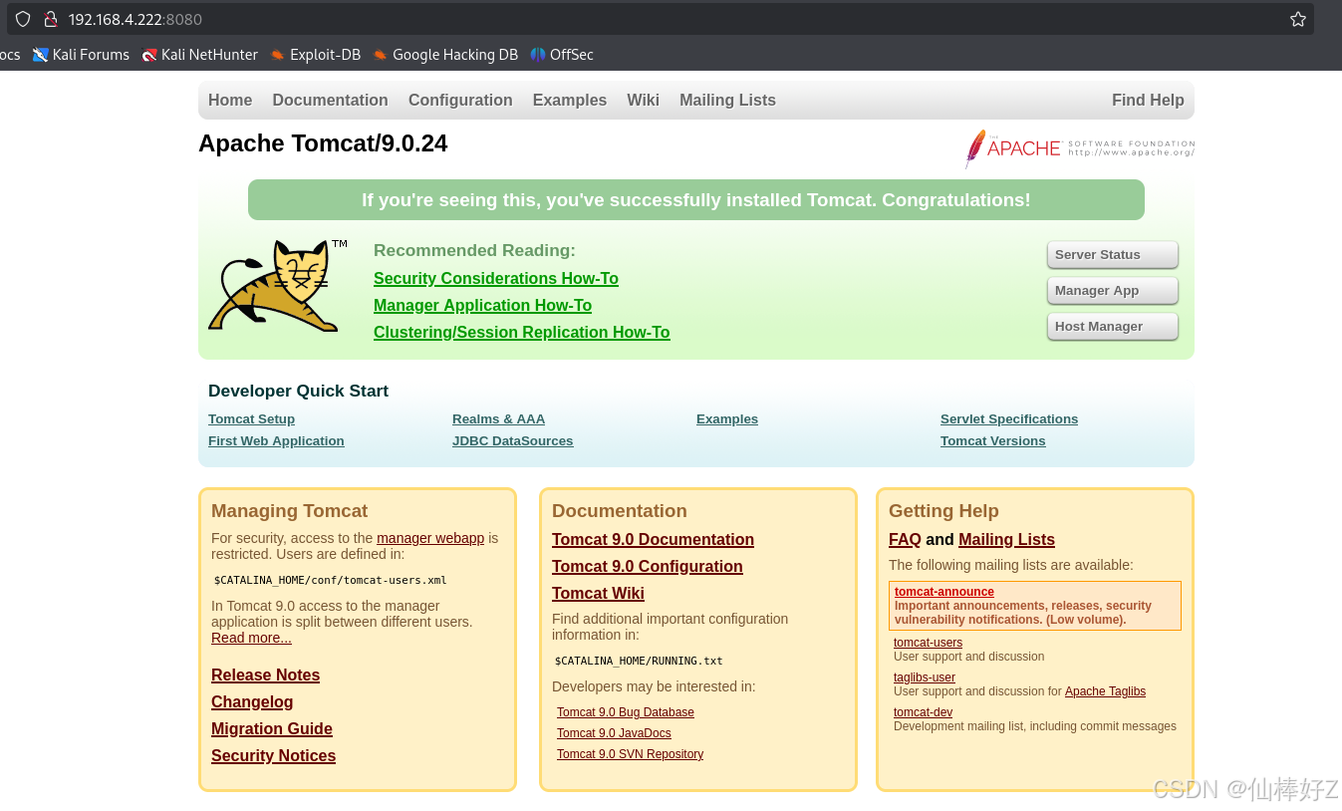
Task: Open the Google Hacking DB bookmark
Action: (x=445, y=55)
